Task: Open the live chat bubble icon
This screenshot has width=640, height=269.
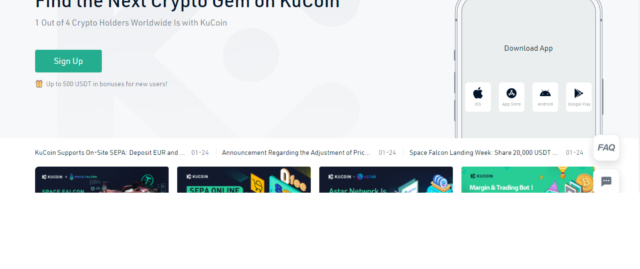Action: (x=606, y=181)
